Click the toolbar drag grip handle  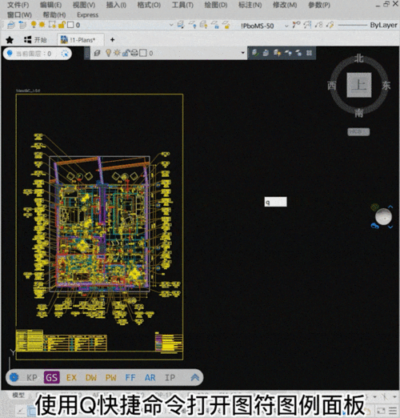[x=87, y=53]
